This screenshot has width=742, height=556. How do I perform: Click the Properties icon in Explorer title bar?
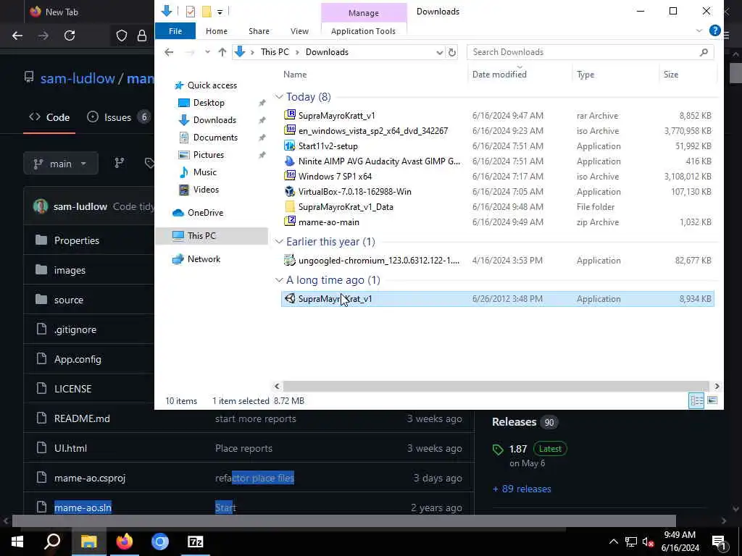(191, 12)
